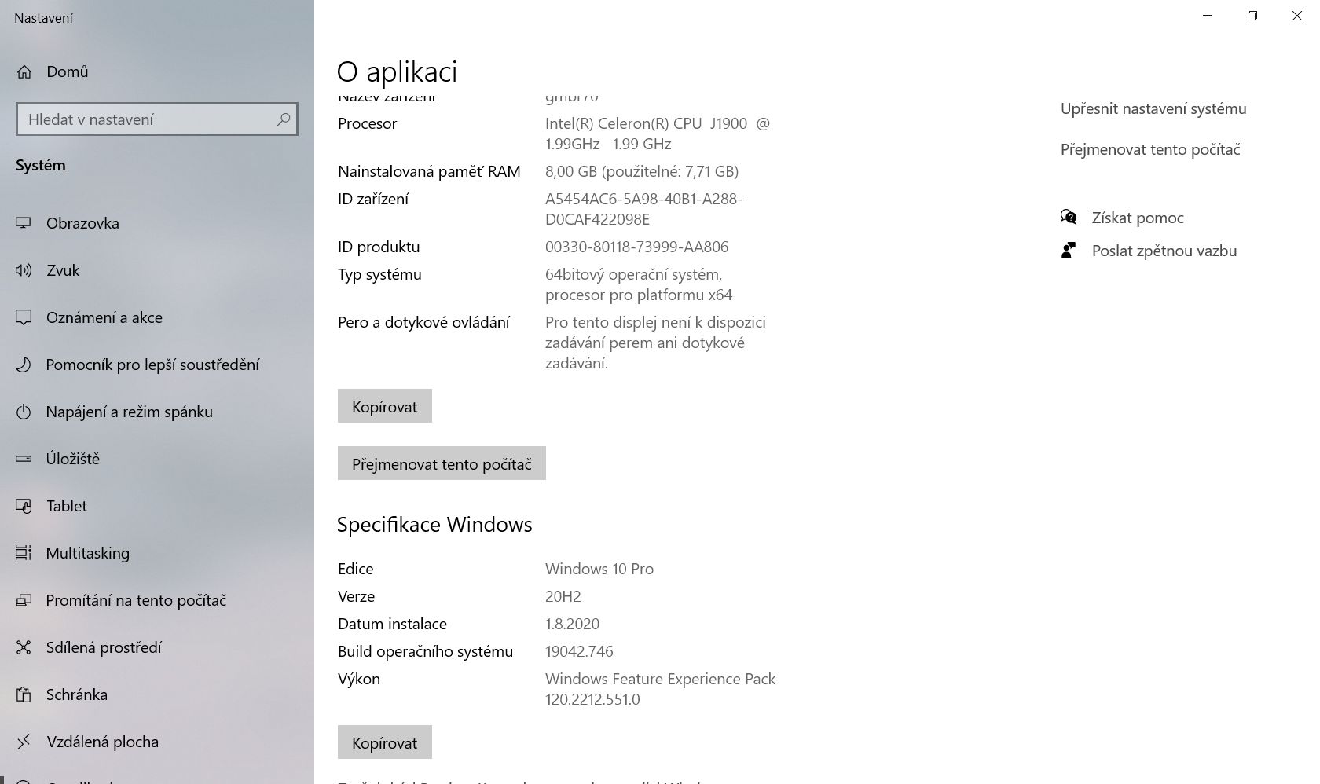Screen dimensions: 1320x784
Task: Go to Domů home icon
Action: point(24,72)
